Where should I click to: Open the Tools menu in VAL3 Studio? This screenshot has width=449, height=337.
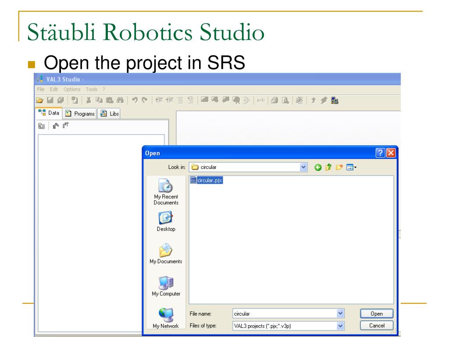tap(92, 90)
